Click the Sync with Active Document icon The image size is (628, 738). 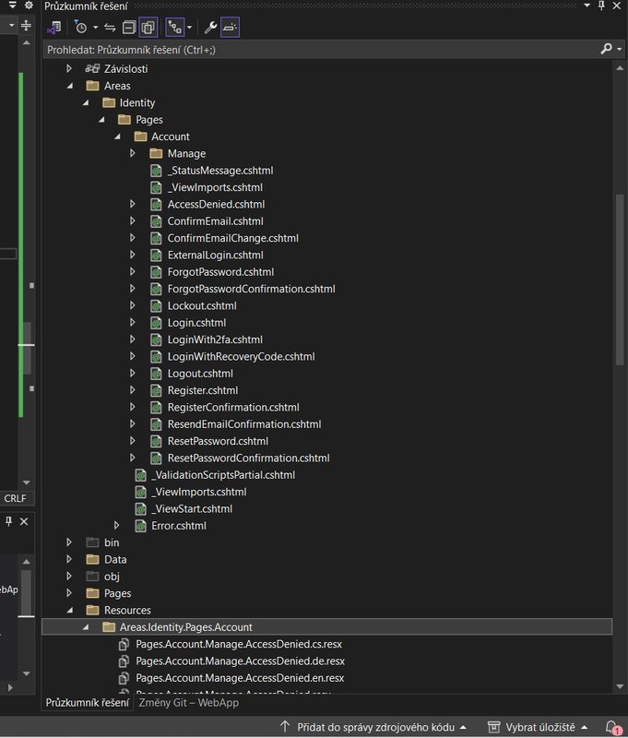tap(110, 27)
